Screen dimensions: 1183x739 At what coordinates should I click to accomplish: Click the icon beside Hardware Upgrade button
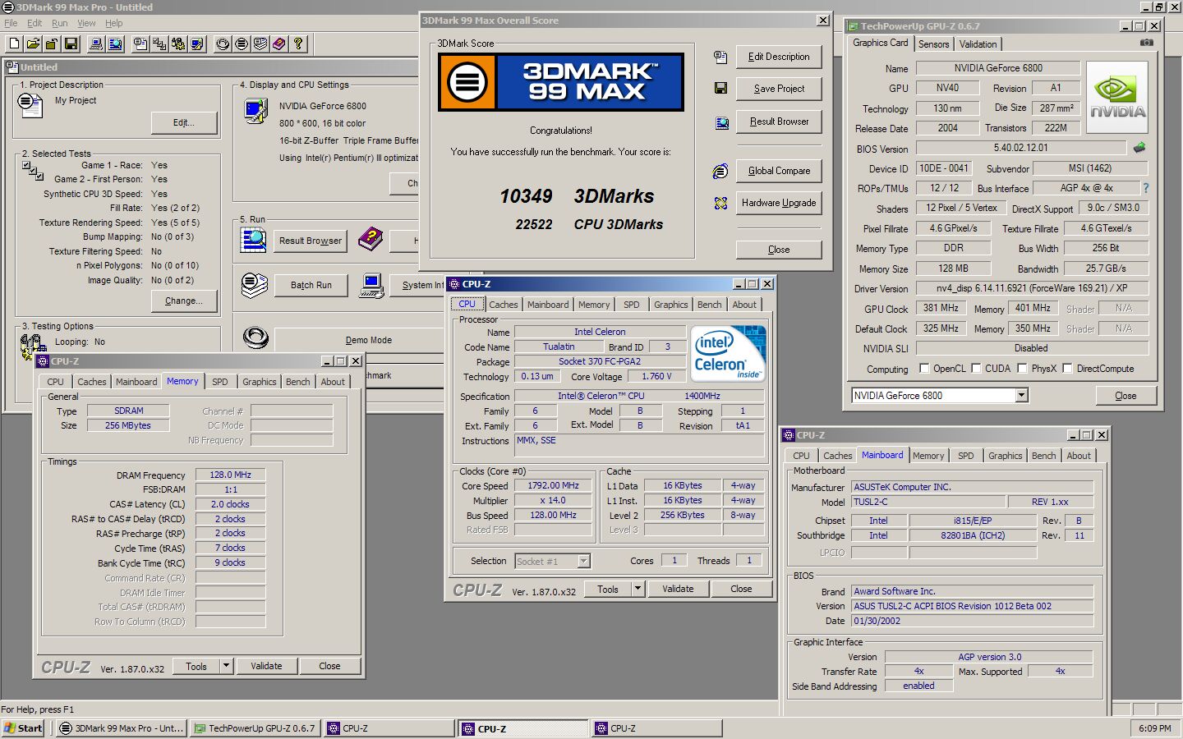pyautogui.click(x=720, y=203)
